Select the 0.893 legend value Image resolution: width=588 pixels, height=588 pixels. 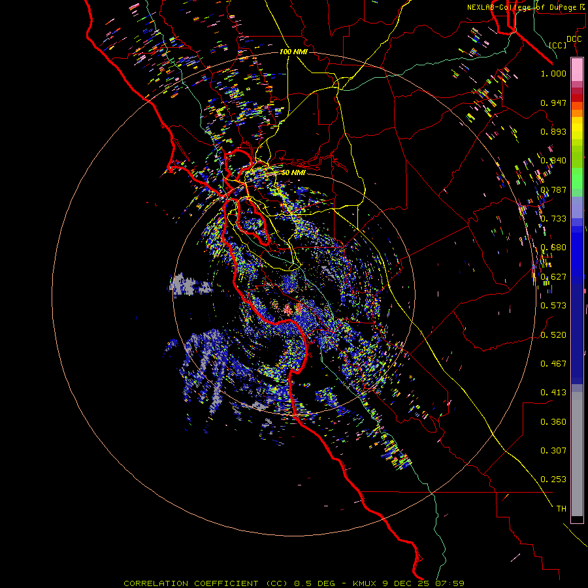553,131
